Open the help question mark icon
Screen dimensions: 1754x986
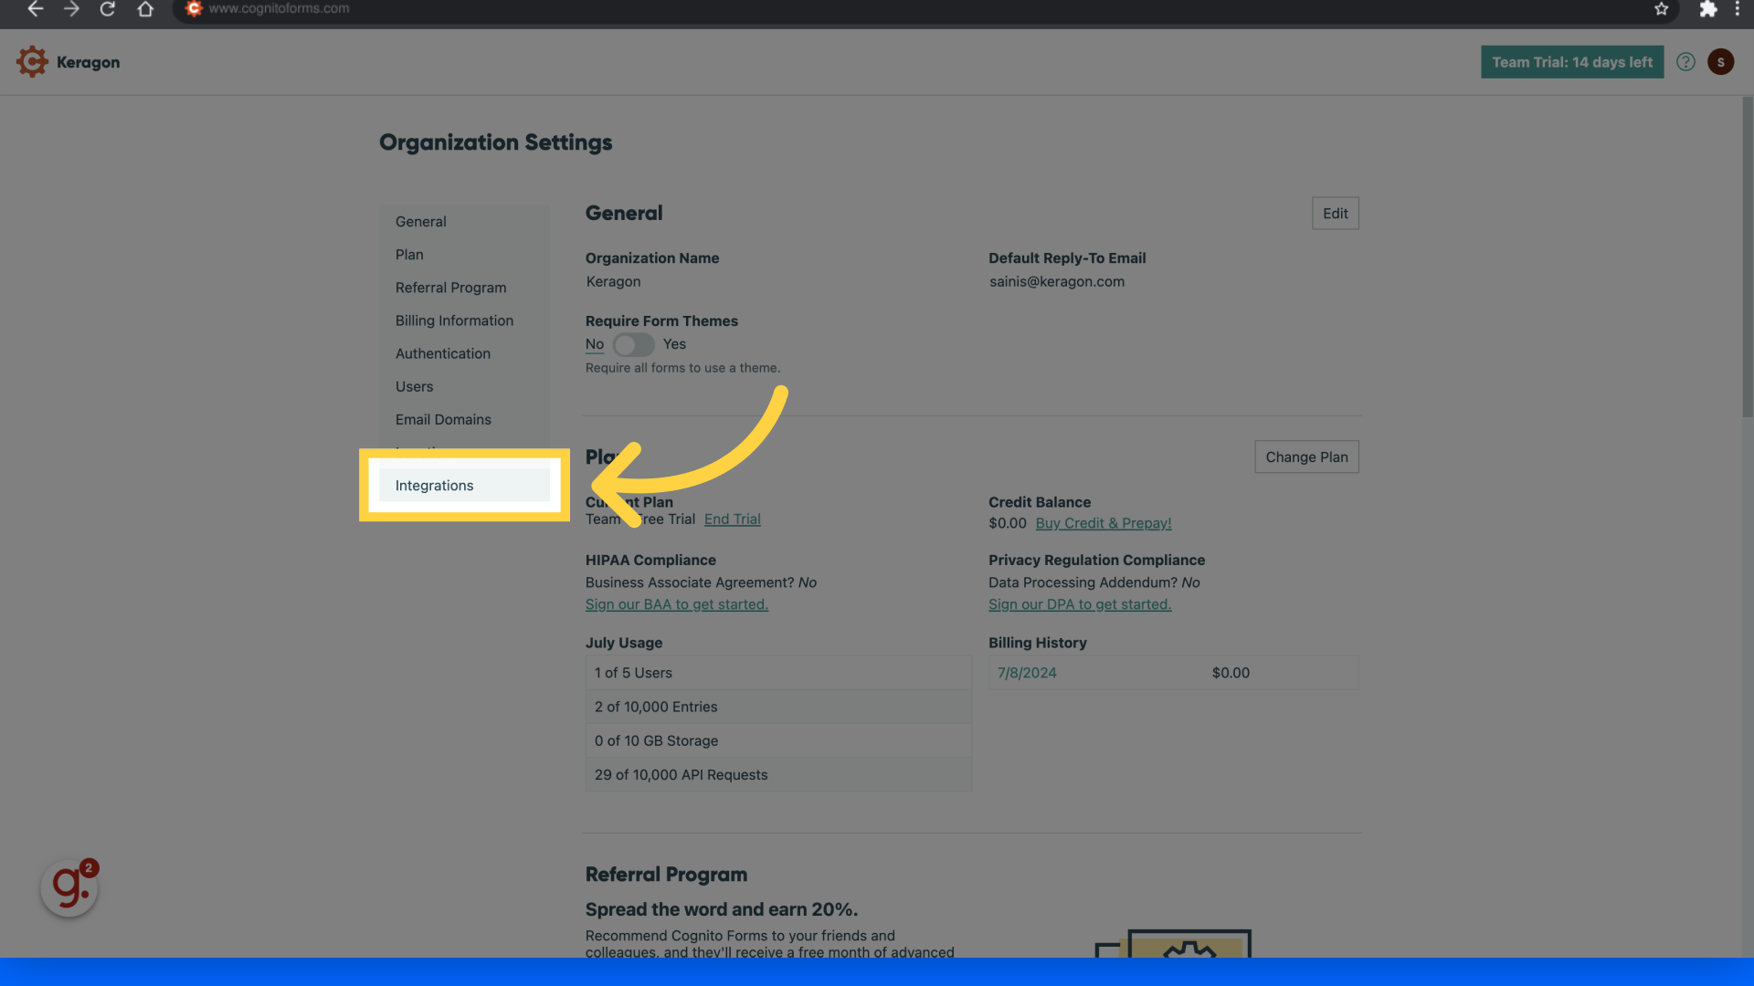[1685, 62]
